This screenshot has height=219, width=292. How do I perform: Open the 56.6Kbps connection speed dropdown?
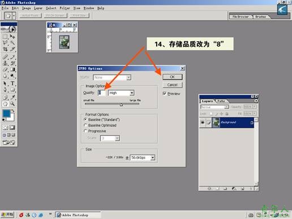pyautogui.click(x=153, y=157)
